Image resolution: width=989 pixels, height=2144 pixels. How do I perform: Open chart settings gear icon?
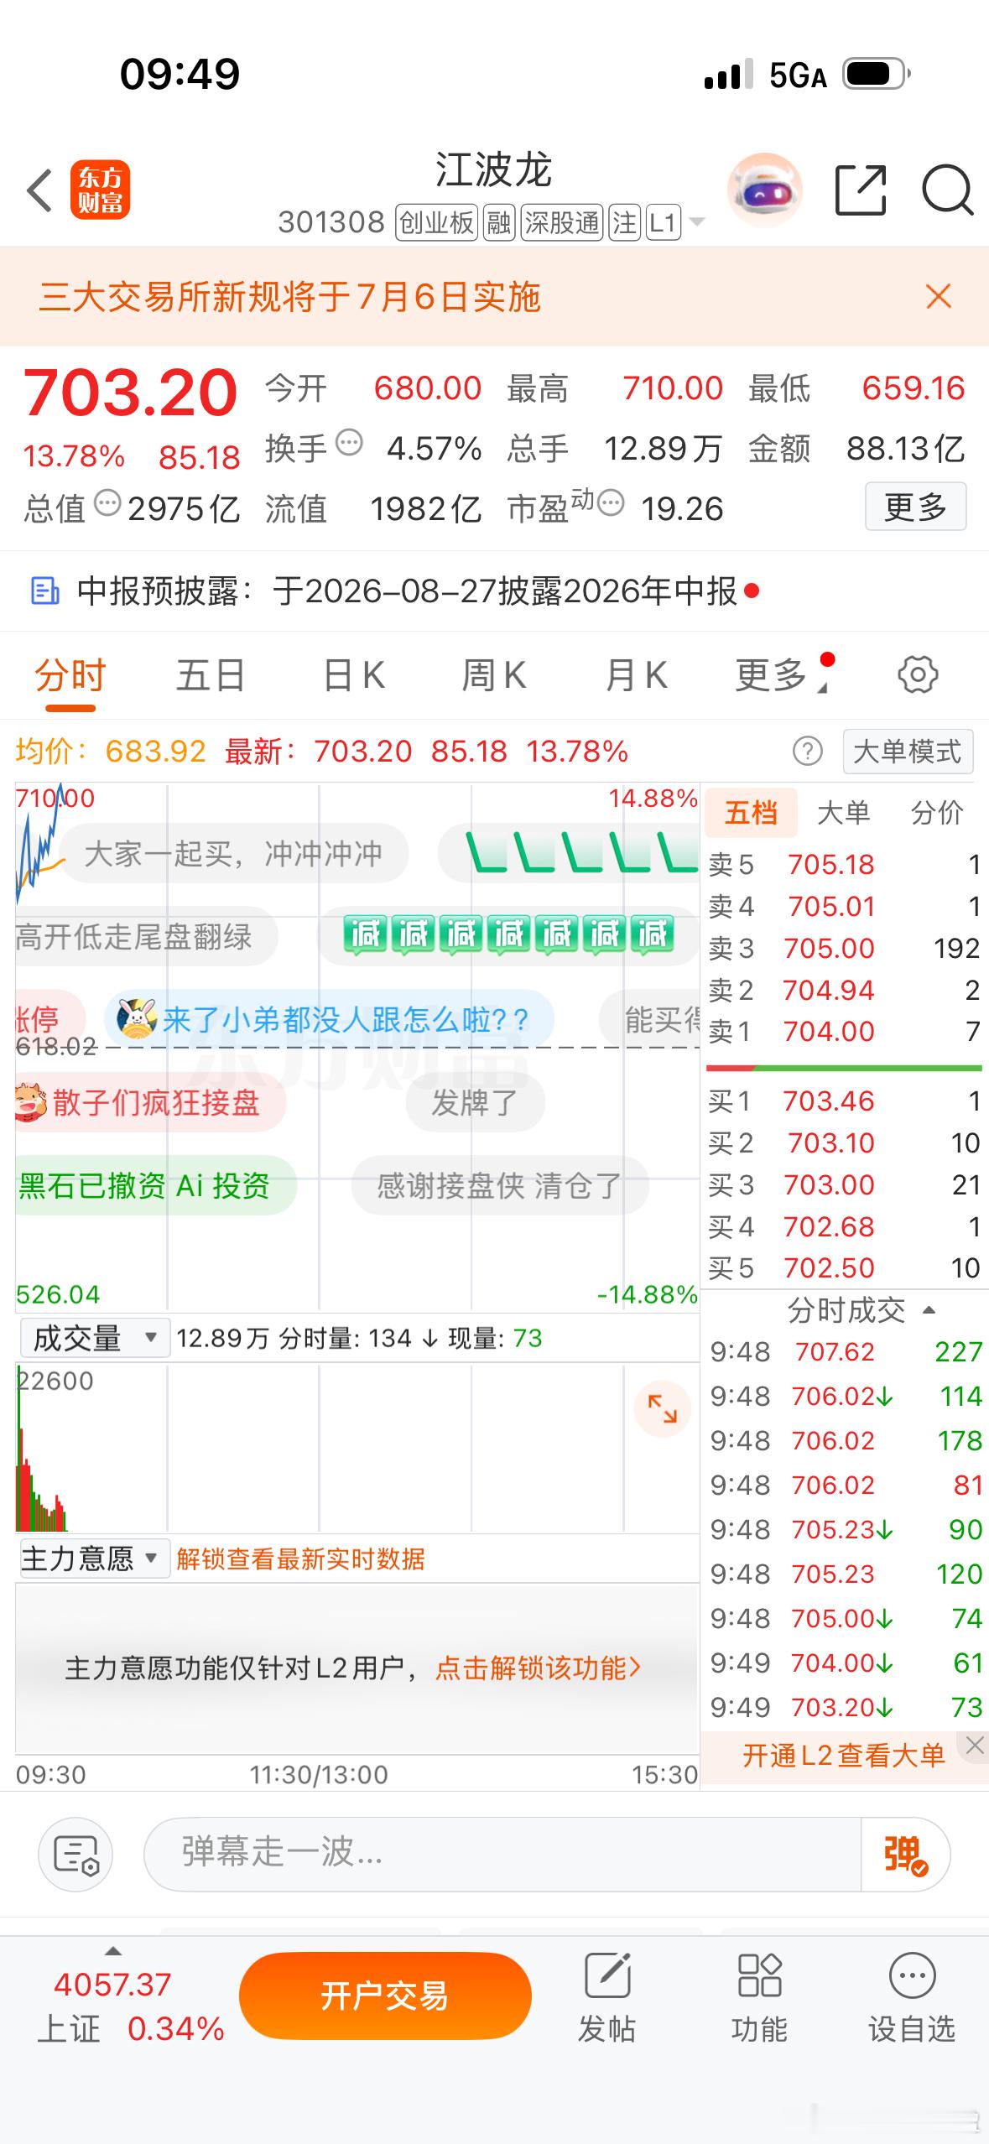[x=918, y=674]
